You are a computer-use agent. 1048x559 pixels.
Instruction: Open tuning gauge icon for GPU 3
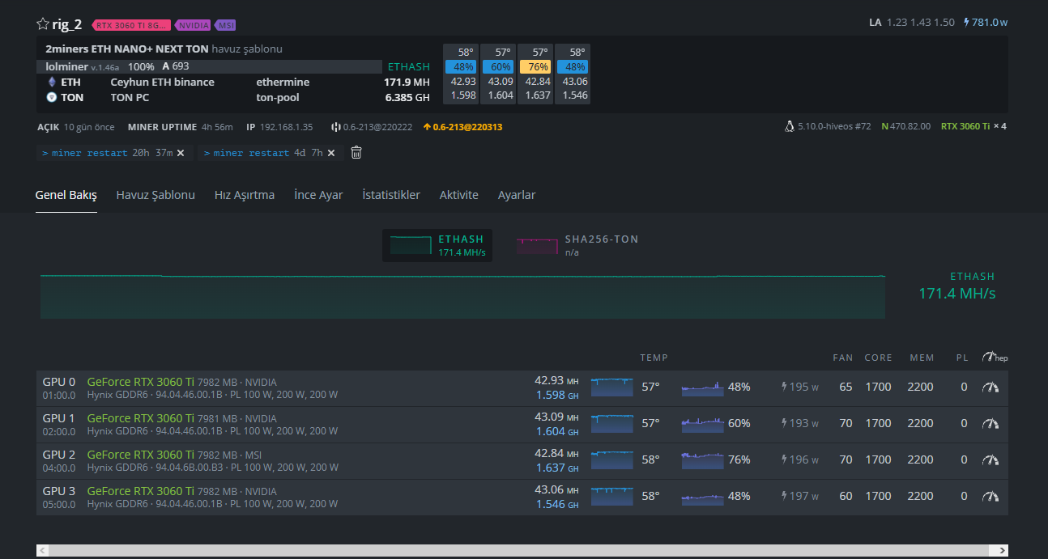coord(990,497)
